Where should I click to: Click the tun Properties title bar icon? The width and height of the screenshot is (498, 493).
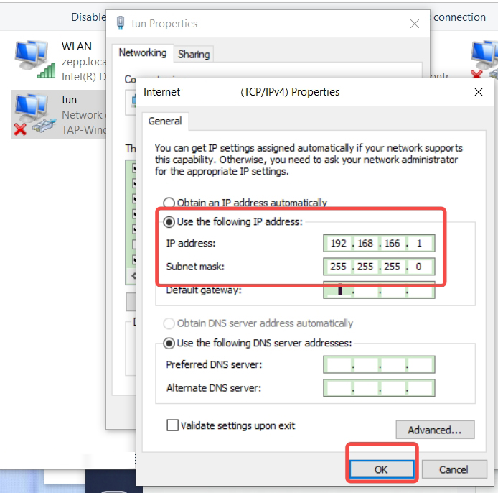click(121, 23)
